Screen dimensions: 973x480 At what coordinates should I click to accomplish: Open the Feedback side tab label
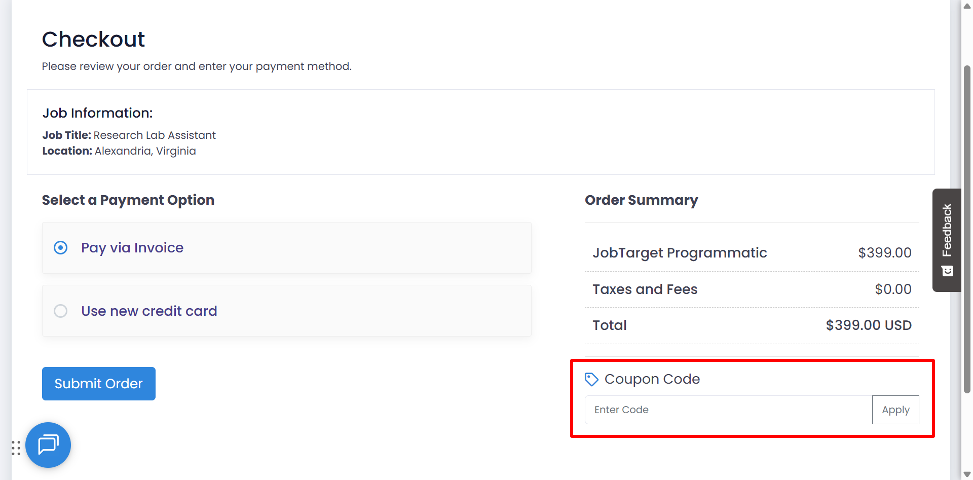pyautogui.click(x=947, y=230)
